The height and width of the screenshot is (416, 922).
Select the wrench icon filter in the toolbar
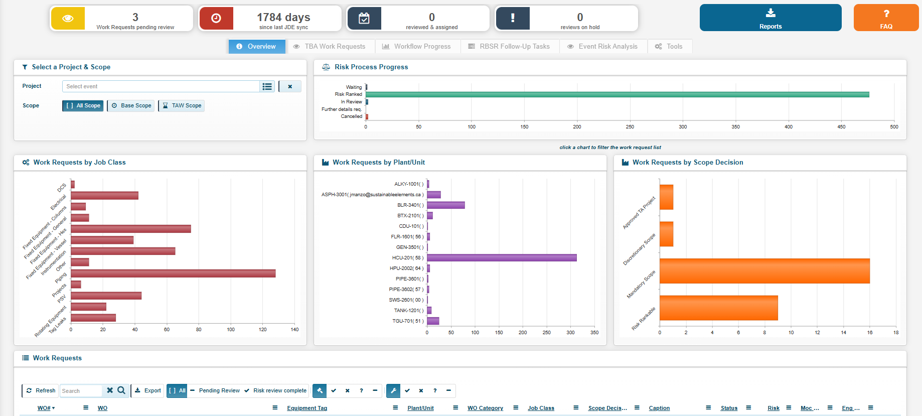point(393,390)
